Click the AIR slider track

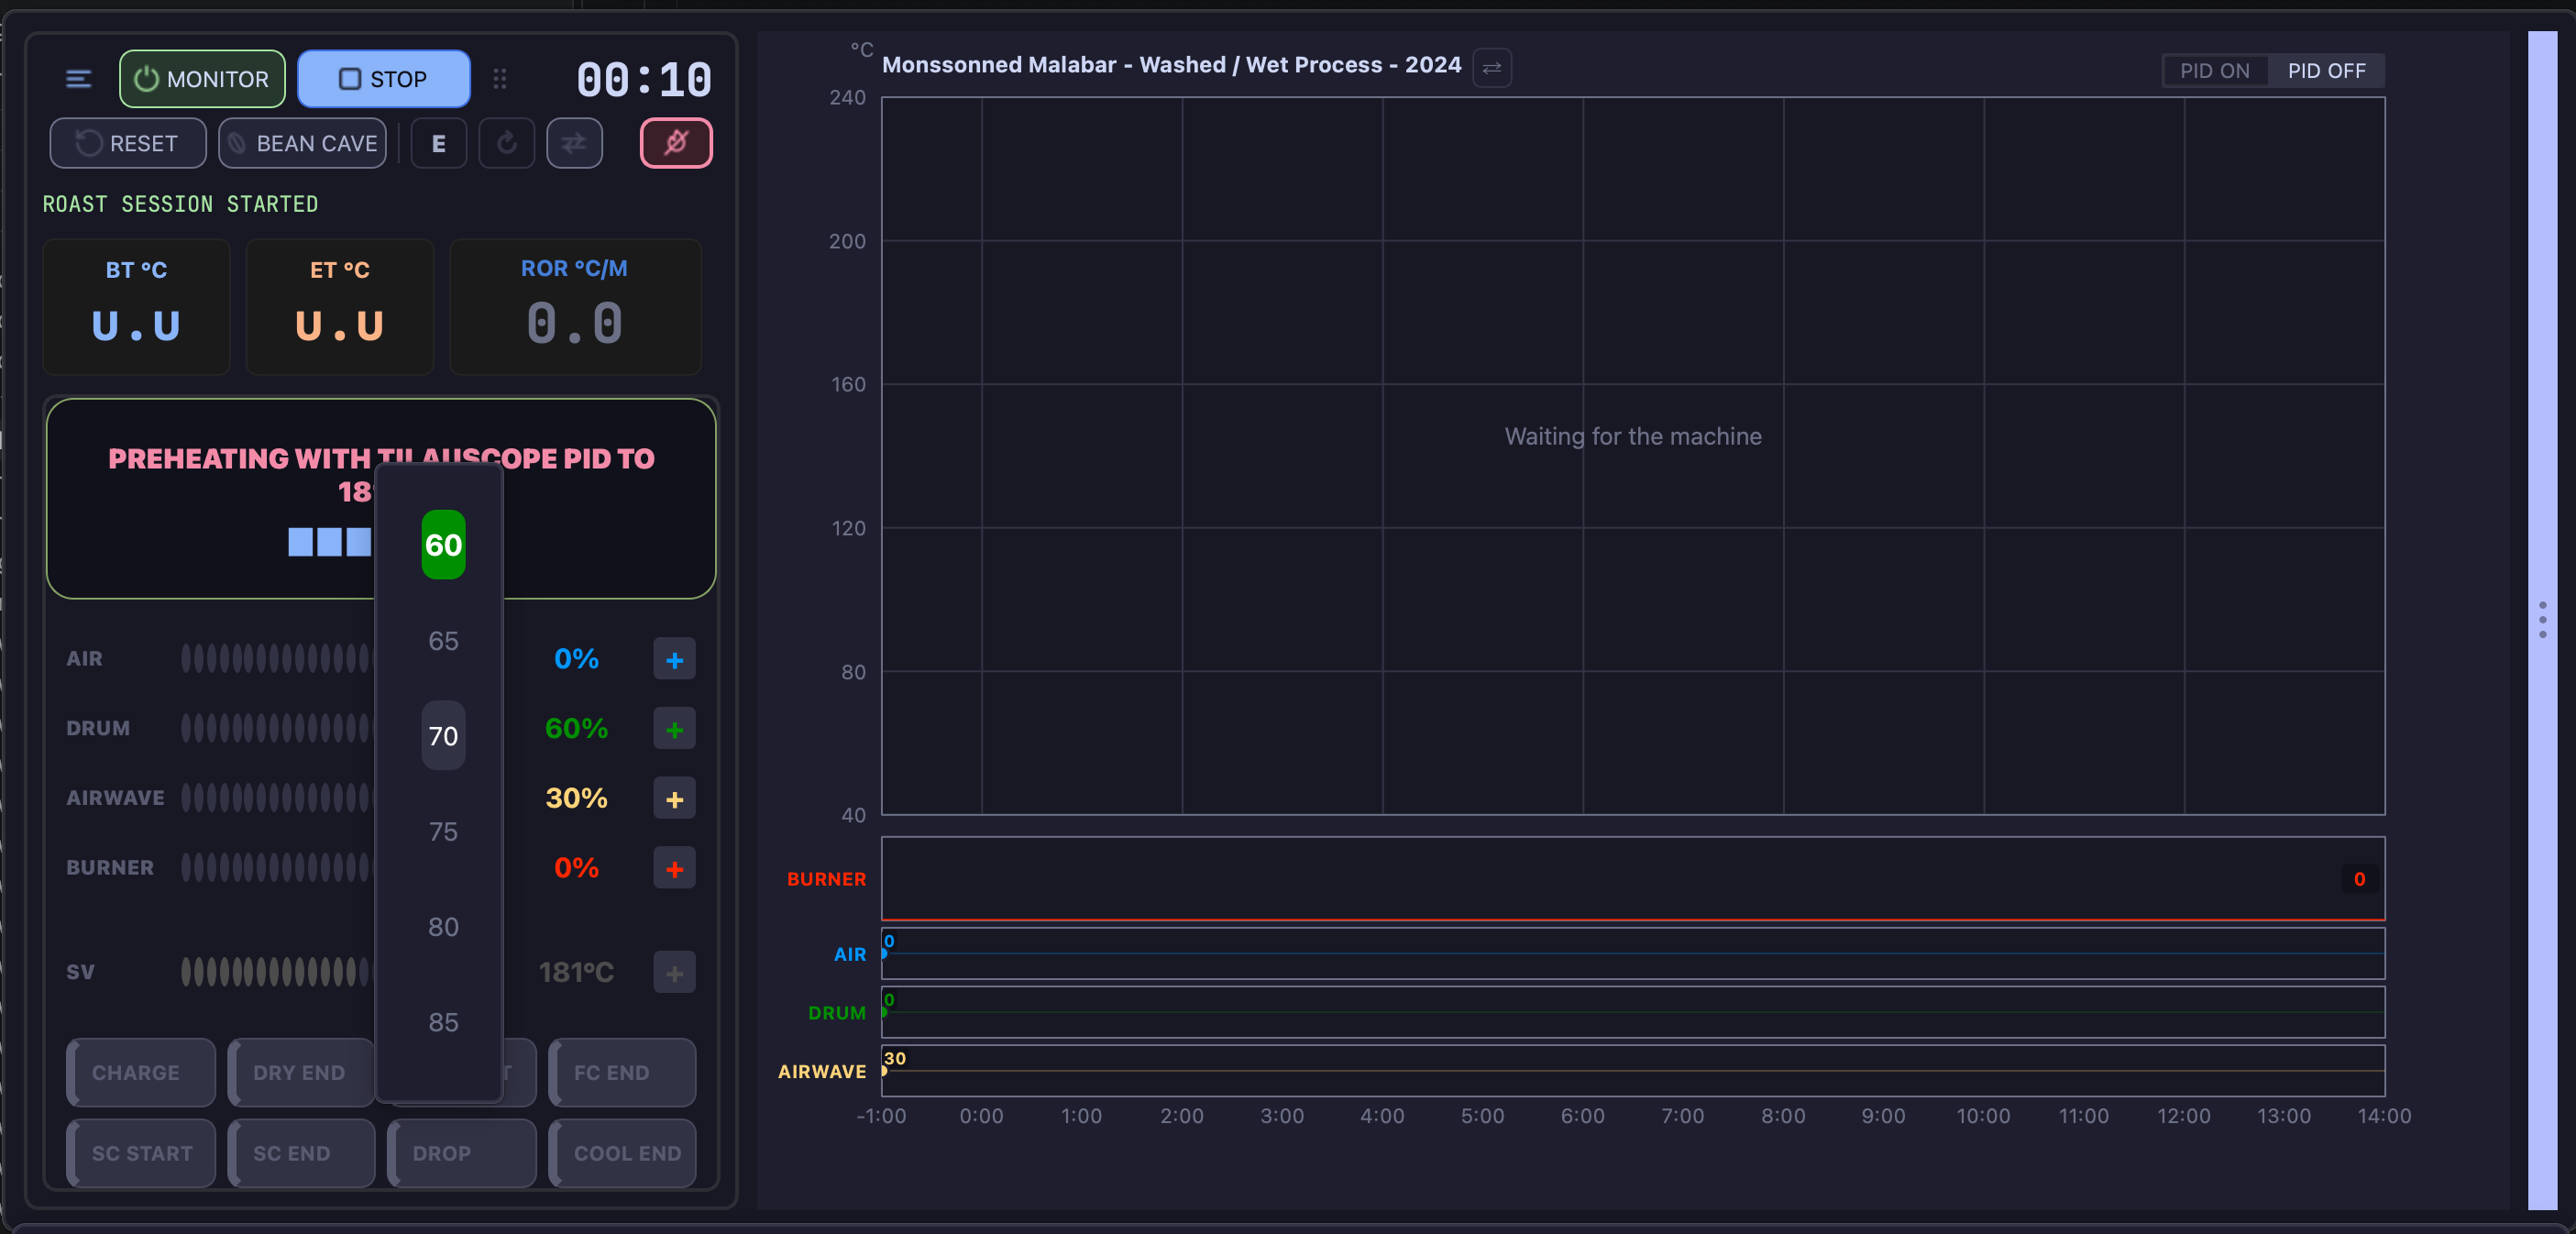pyautogui.click(x=276, y=659)
